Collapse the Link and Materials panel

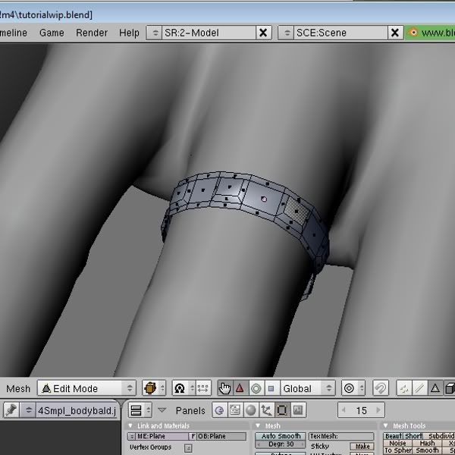[x=130, y=425]
